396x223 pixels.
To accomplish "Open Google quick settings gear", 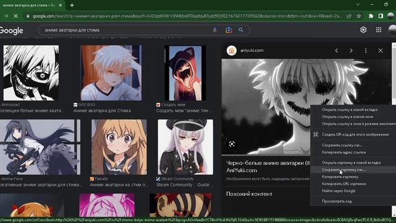I will tap(363, 30).
